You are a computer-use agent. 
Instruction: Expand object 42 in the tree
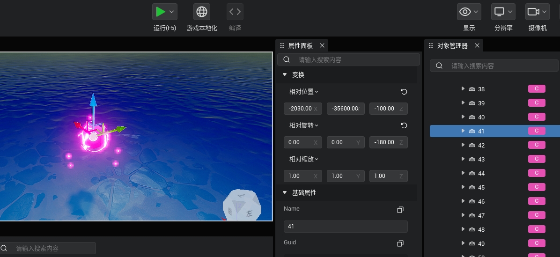click(463, 145)
